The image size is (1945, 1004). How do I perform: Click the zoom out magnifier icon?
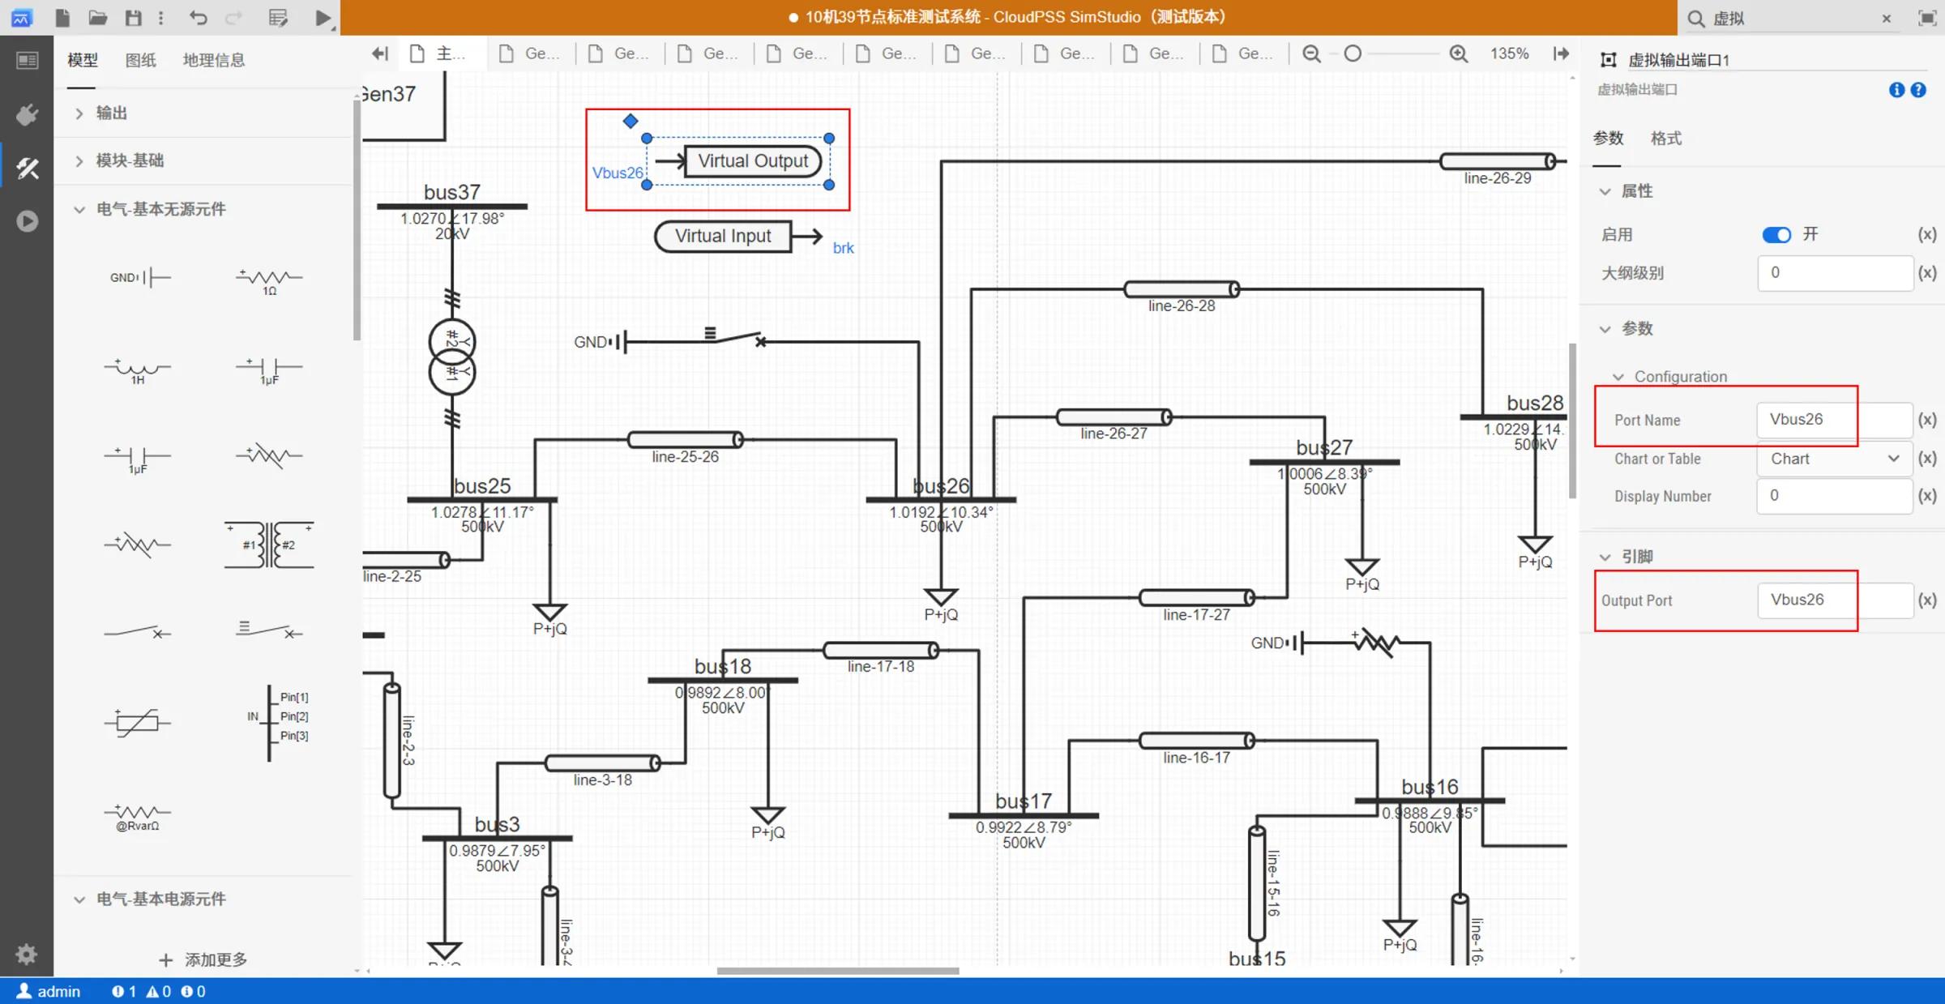pyautogui.click(x=1311, y=53)
